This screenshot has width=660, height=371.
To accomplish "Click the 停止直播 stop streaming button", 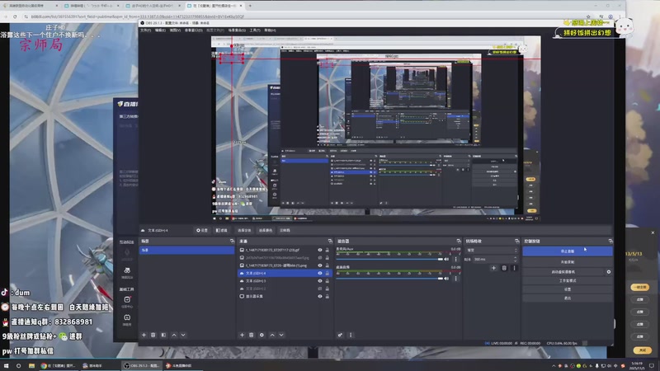I will coord(568,250).
